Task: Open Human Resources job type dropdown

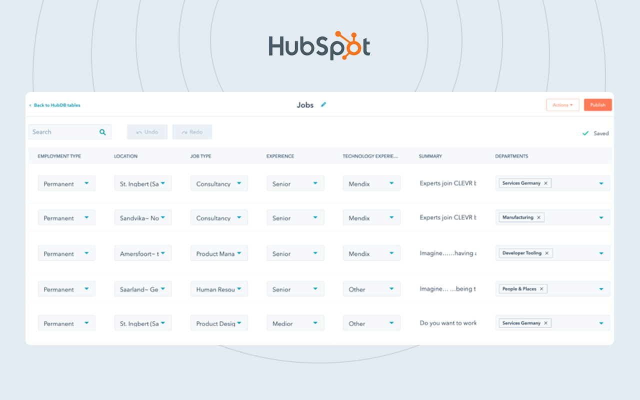Action: click(x=219, y=289)
